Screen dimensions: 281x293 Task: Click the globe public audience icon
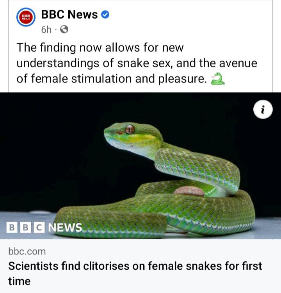pos(64,29)
